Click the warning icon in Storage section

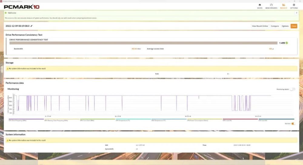[x=8, y=69]
